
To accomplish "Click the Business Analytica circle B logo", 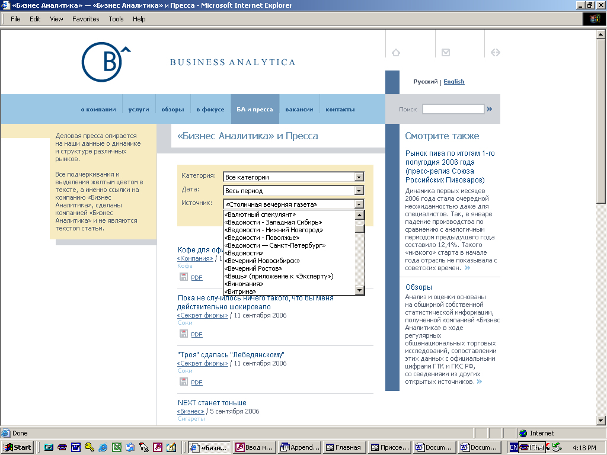I will [106, 62].
